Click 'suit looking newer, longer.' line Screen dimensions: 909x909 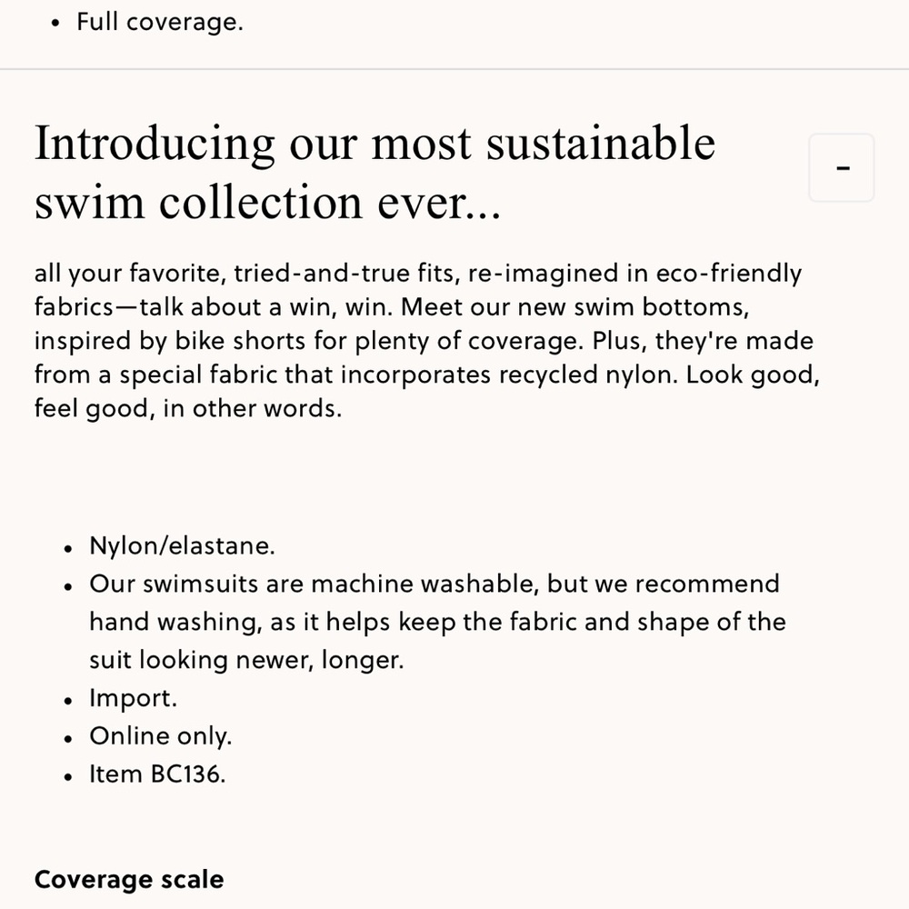coord(246,660)
